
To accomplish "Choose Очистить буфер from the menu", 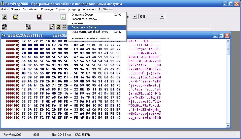I will pyautogui.click(x=97, y=15).
